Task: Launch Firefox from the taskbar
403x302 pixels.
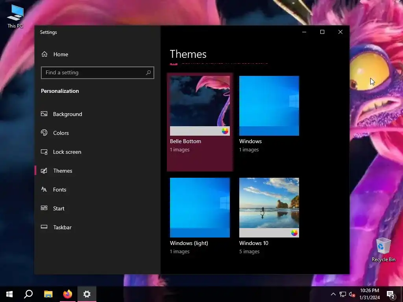Action: pos(68,294)
